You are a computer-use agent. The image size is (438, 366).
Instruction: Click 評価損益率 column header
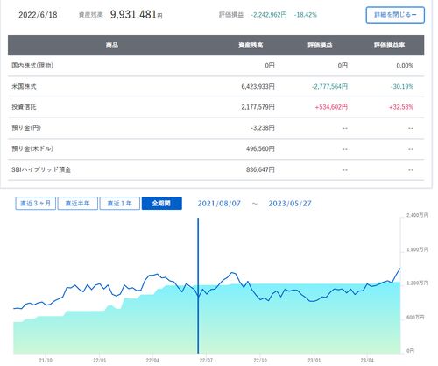point(389,45)
